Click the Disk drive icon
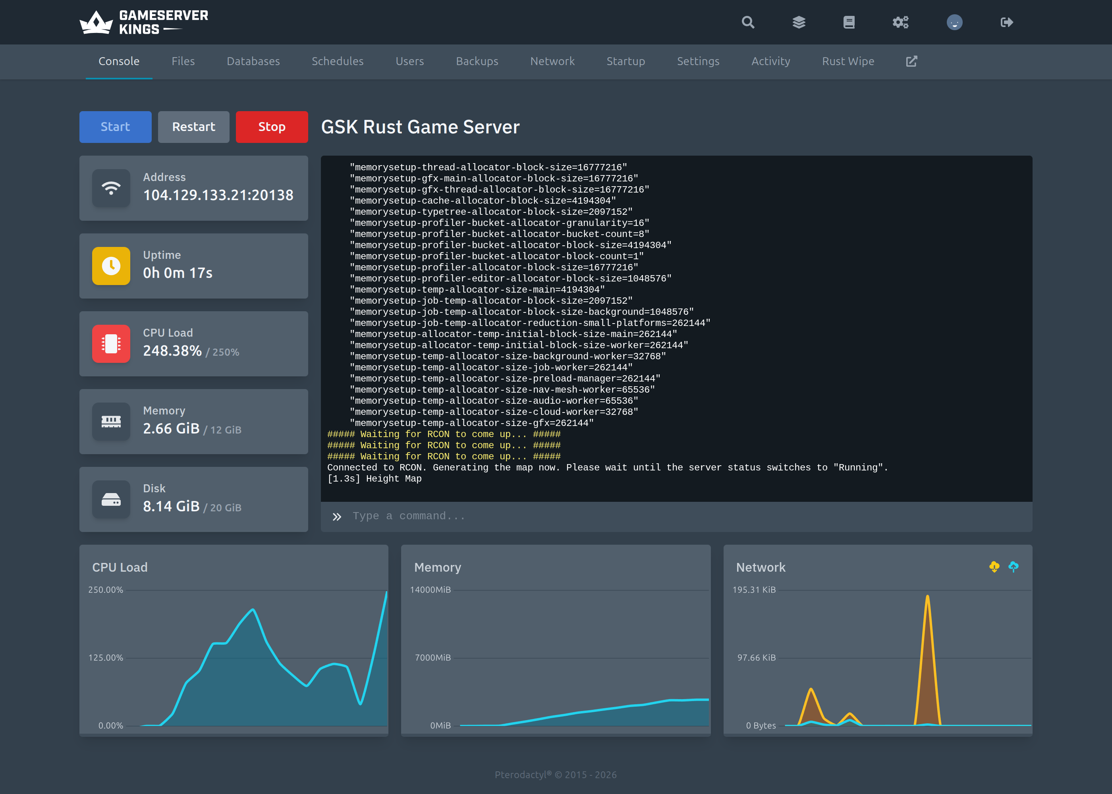 (x=110, y=499)
